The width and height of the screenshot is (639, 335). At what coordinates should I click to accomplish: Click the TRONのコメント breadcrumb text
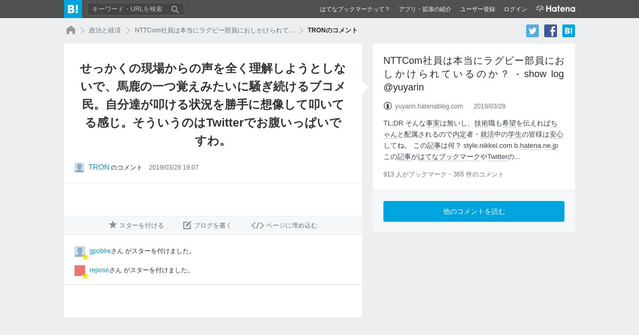332,30
